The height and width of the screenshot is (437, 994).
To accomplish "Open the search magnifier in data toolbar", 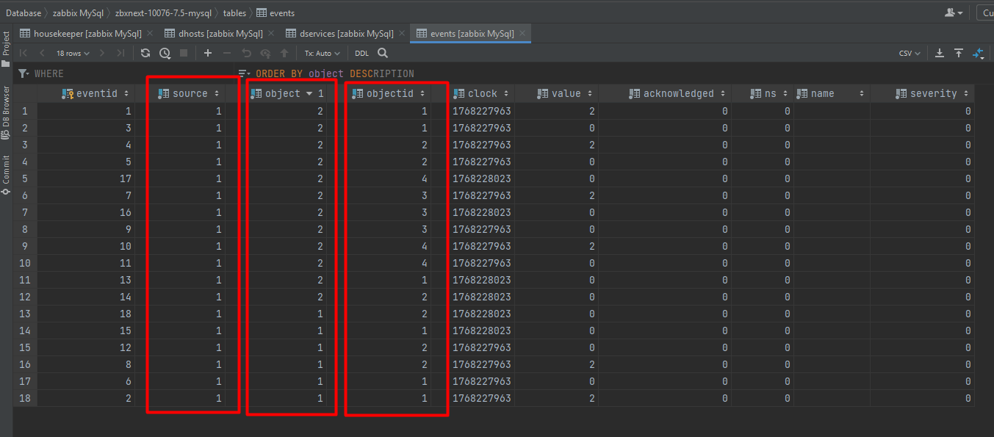I will [x=383, y=53].
